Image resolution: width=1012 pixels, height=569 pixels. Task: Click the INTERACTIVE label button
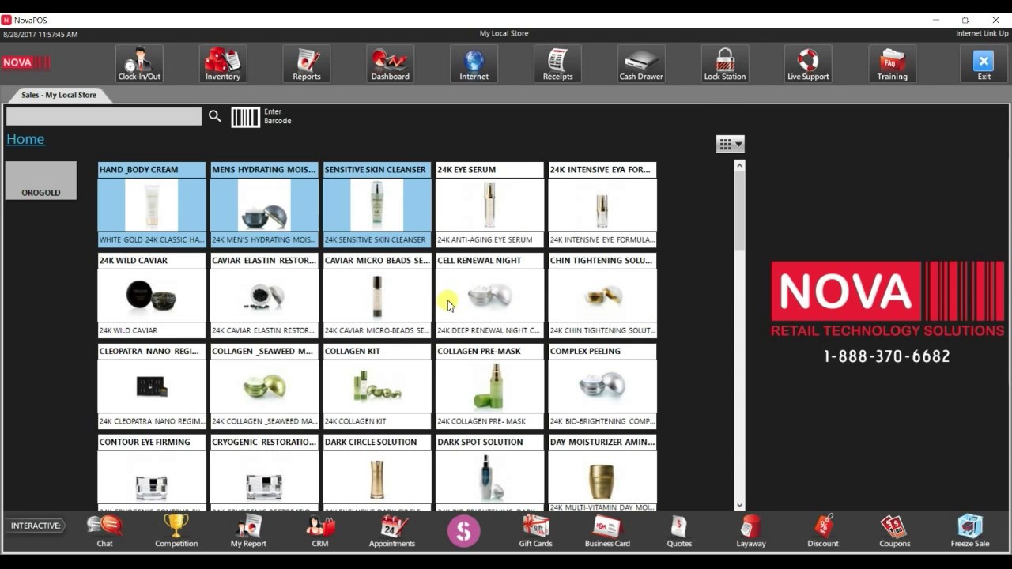tap(36, 526)
